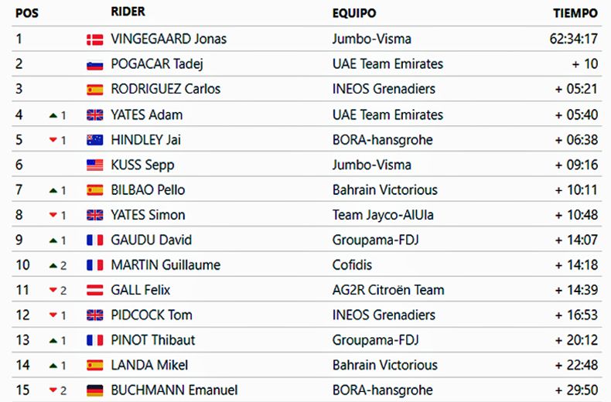Viewport: 611px width, 402px height.
Task: Click the Australian flag next to Hindley
Action: [x=94, y=140]
